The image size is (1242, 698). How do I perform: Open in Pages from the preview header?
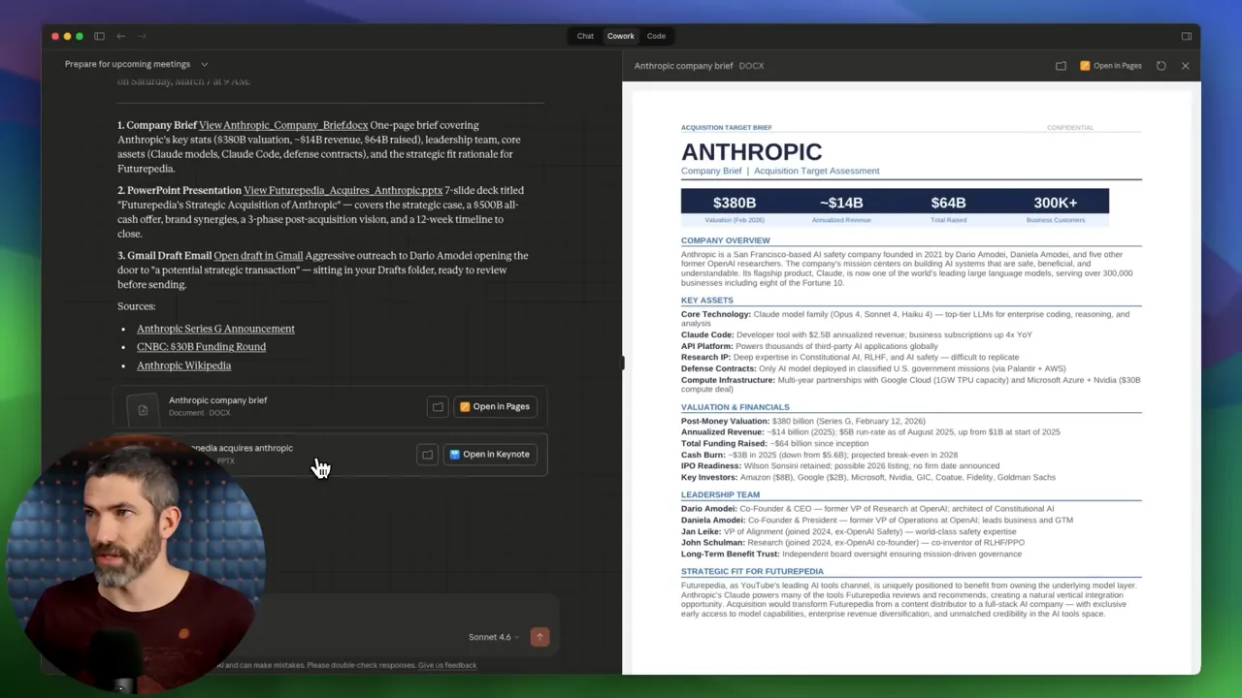[1110, 66]
